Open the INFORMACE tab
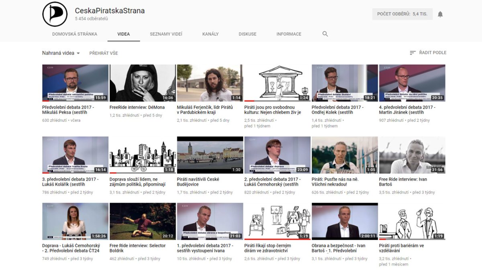 (x=289, y=34)
